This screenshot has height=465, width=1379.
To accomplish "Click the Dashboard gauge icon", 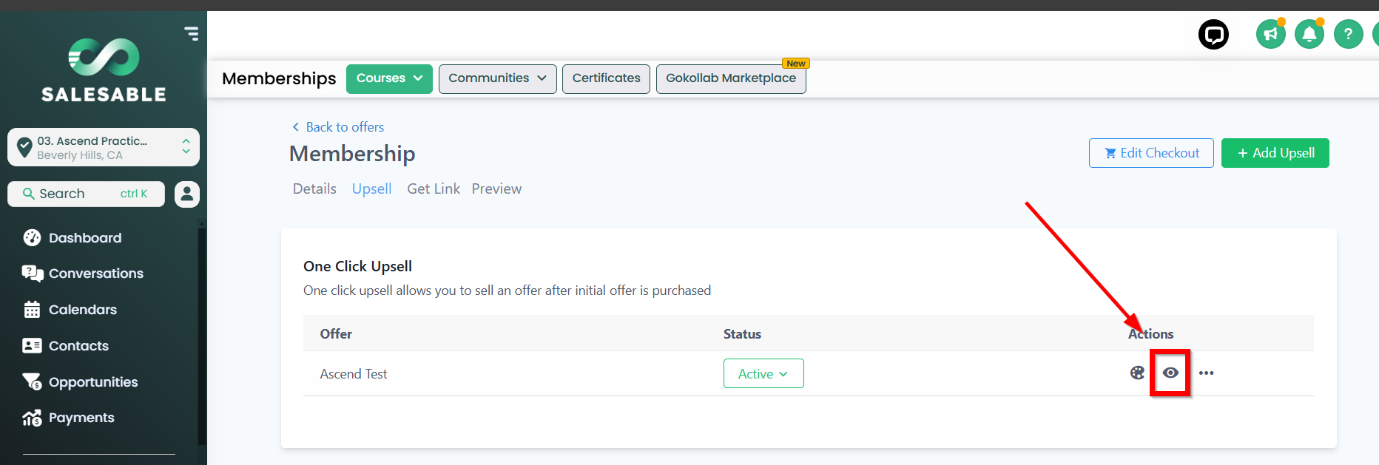I will [x=32, y=237].
